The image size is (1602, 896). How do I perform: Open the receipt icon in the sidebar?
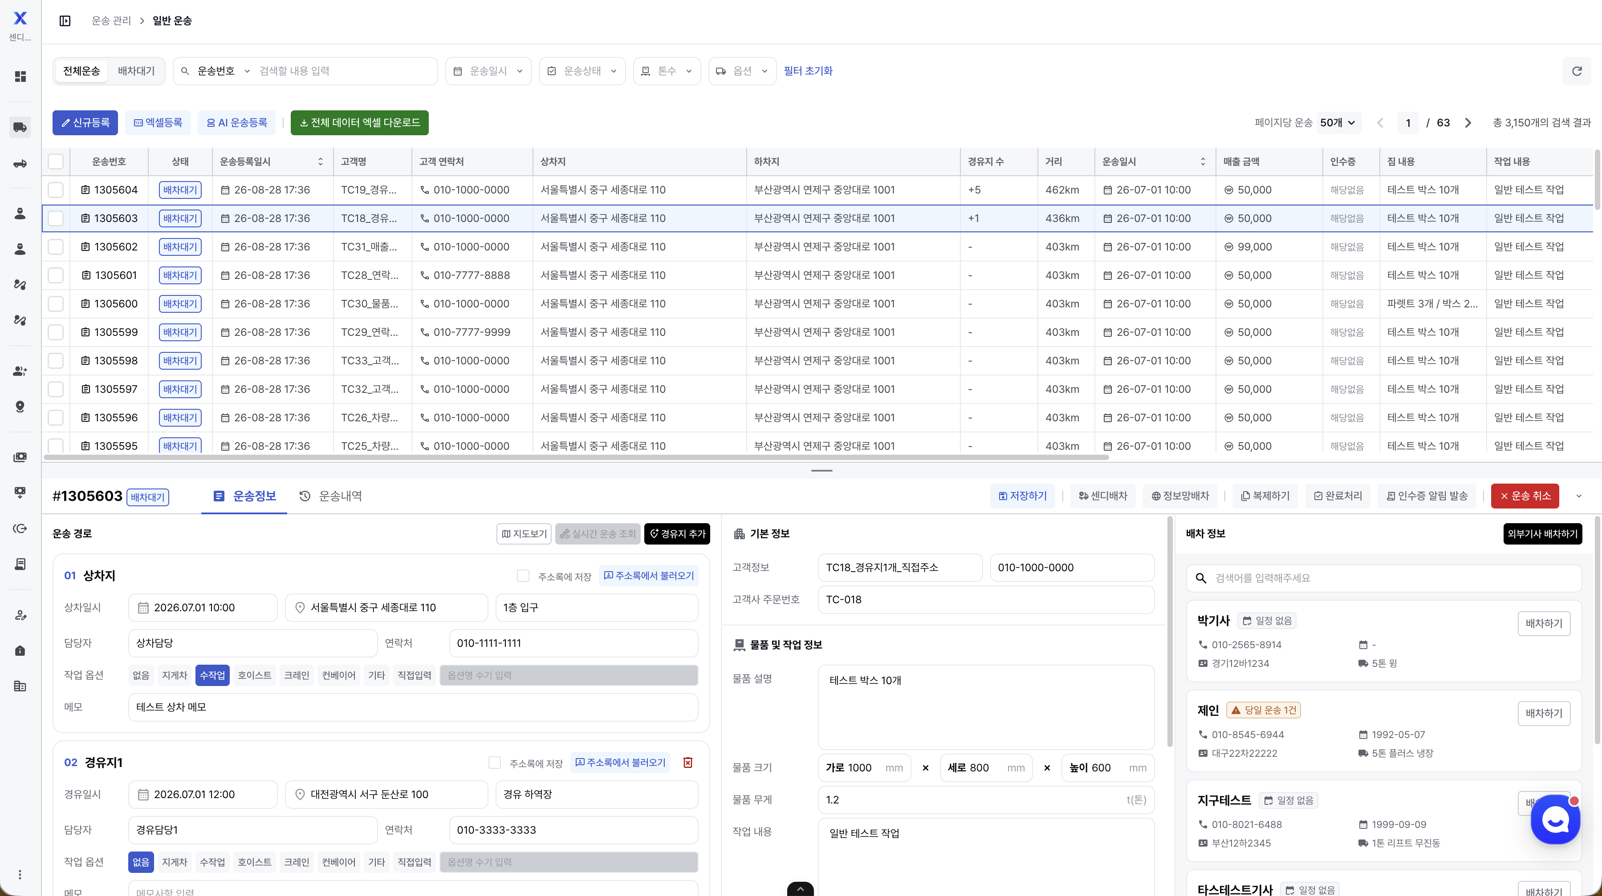point(20,564)
